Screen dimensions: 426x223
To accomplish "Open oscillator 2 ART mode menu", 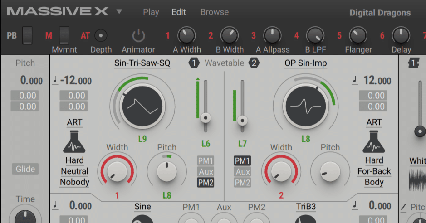I will point(374,122).
